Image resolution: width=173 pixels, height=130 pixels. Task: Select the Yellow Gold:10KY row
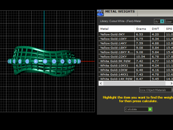pyautogui.click(x=136, y=39)
